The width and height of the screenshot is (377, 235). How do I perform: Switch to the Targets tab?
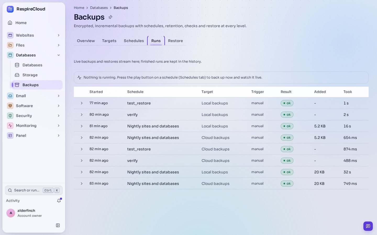point(109,41)
